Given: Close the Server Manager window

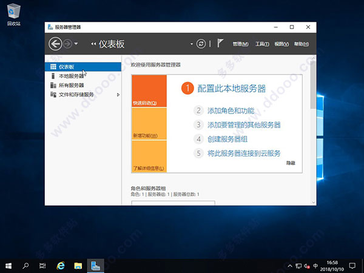Looking at the screenshot, I should pyautogui.click(x=308, y=27).
